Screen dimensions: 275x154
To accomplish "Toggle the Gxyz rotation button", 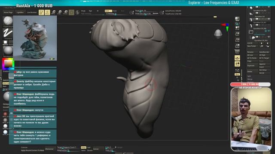I will tap(237, 74).
